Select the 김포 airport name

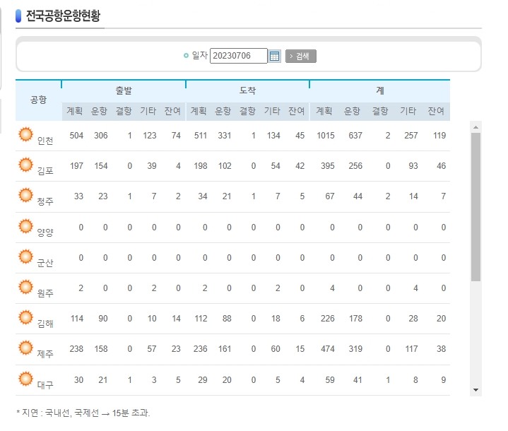(45, 171)
